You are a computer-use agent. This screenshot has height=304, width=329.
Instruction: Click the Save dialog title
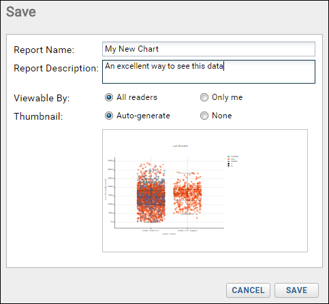coord(21,12)
